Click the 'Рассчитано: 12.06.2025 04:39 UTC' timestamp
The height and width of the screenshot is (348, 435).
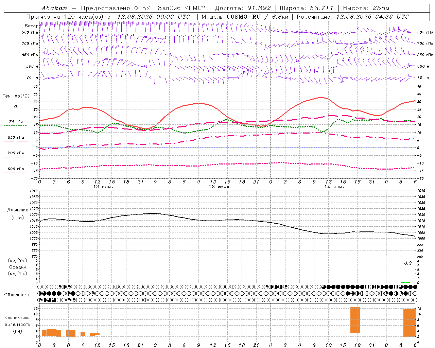(x=353, y=17)
